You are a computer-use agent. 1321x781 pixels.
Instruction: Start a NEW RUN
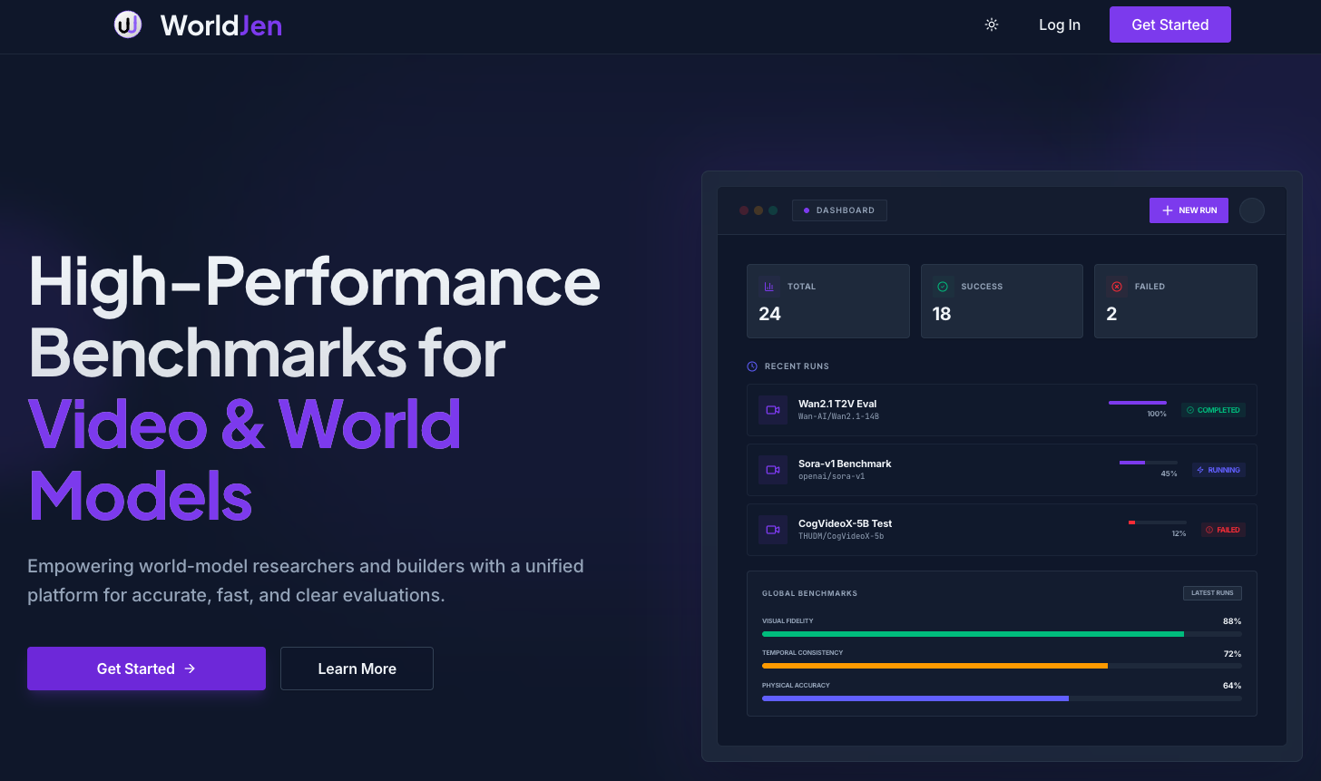tap(1189, 210)
